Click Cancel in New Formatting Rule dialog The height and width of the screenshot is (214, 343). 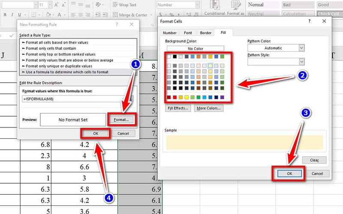point(123,134)
